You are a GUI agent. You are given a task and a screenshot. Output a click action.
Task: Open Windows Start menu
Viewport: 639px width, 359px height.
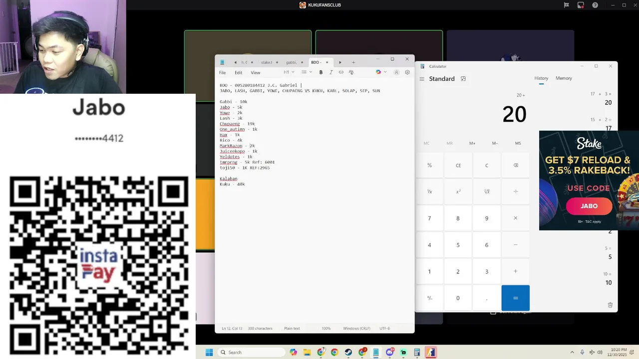[x=209, y=353]
